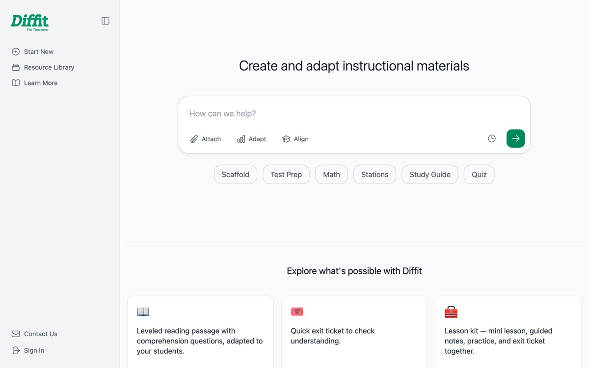Click the Start New plus icon
This screenshot has height=368, width=589.
pyautogui.click(x=16, y=52)
